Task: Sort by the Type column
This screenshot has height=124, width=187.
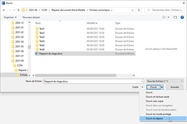Action: [x=117, y=23]
